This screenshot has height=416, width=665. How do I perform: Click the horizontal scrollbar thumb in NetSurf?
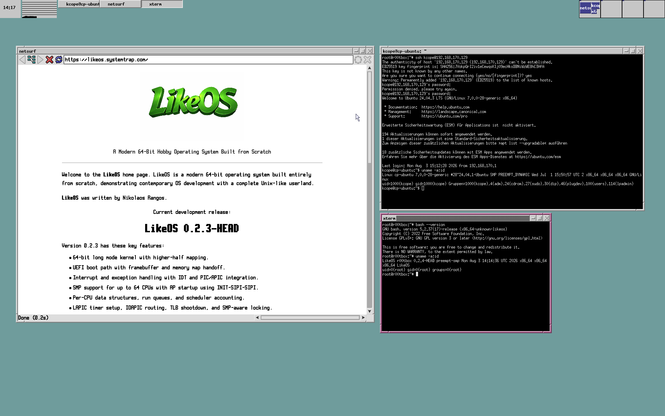[310, 318]
